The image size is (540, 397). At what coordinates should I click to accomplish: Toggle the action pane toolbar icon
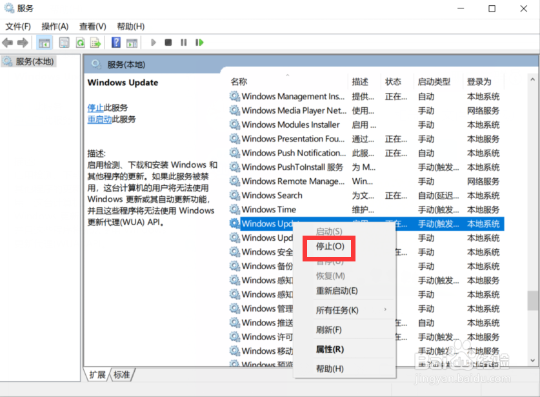132,43
